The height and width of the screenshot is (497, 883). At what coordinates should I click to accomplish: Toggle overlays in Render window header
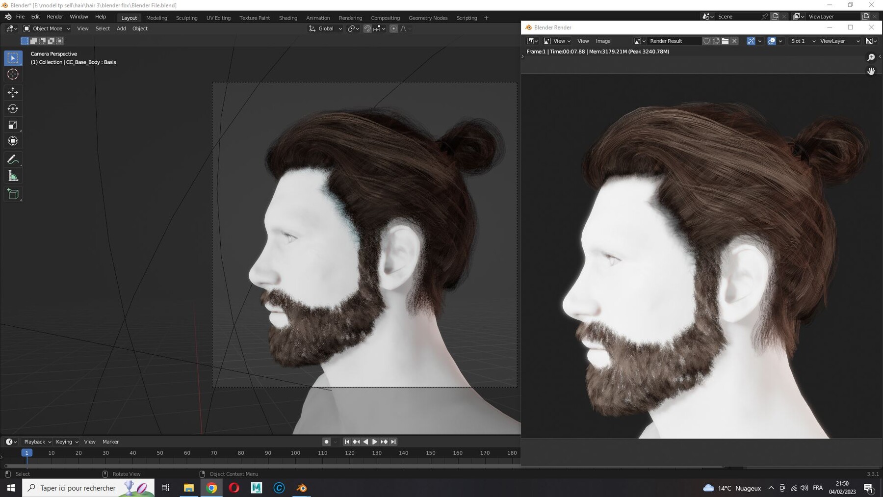[x=772, y=41]
